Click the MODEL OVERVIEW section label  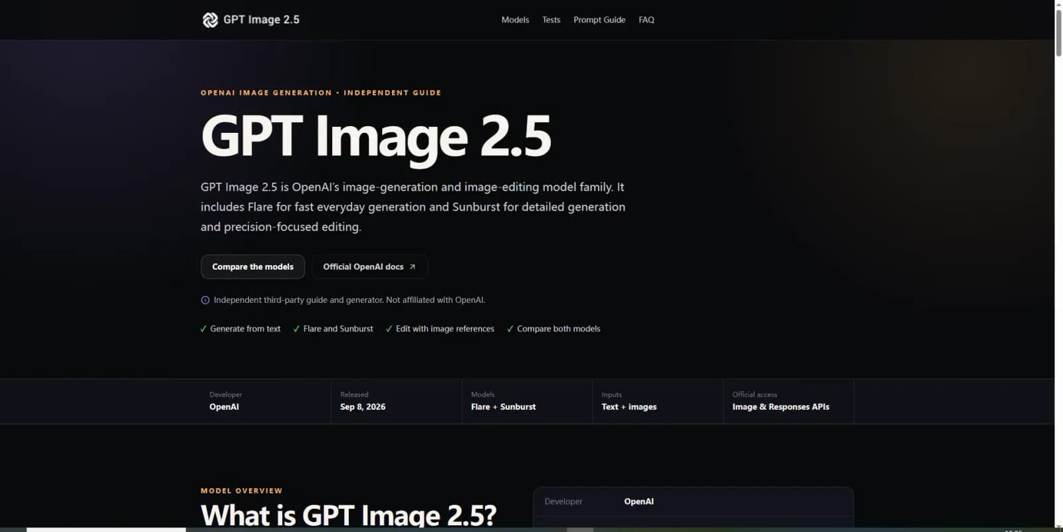(x=241, y=491)
